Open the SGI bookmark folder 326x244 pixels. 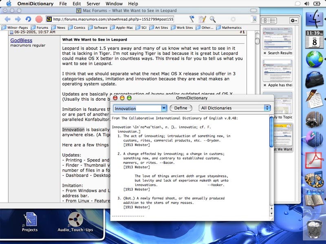pos(141,28)
